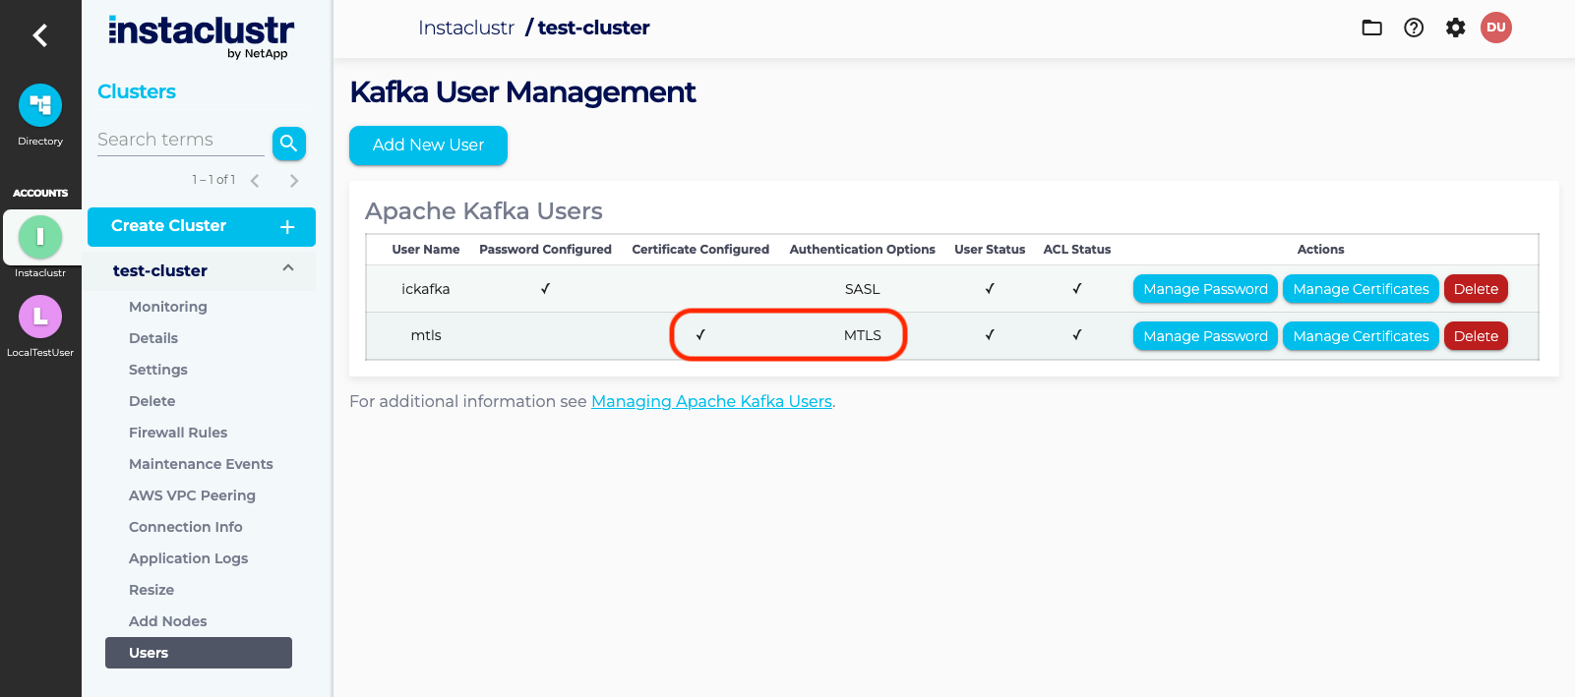Go to next page of clusters
This screenshot has height=697, width=1575.
click(293, 181)
